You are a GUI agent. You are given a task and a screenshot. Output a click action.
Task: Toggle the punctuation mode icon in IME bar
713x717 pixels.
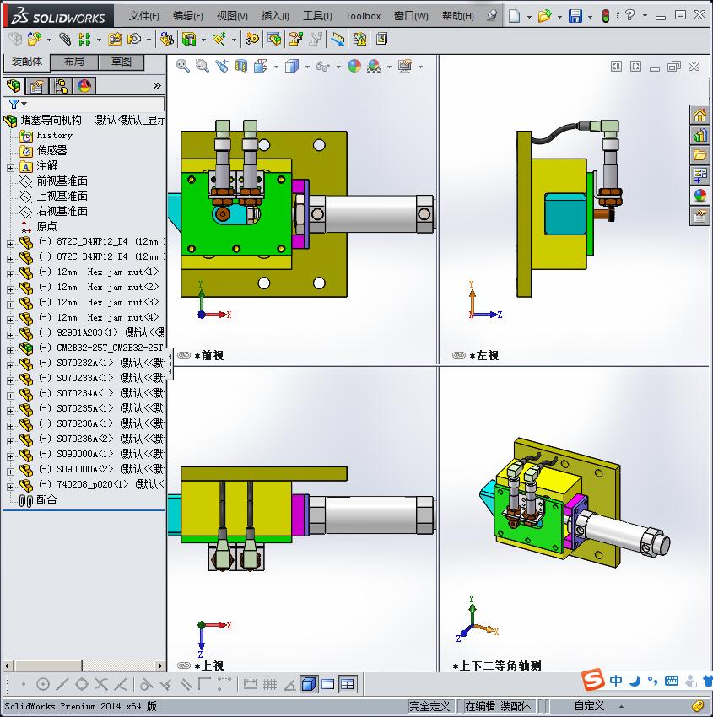point(652,681)
